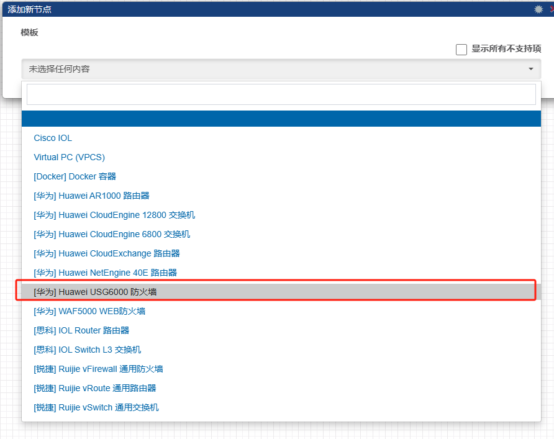
Task: Choose Ruijie vFirewall 通用防火墙
Action: point(281,369)
